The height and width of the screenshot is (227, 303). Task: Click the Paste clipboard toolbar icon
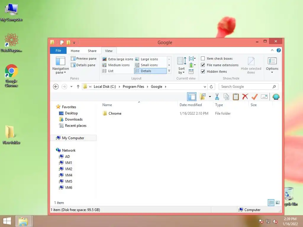[x=236, y=97]
